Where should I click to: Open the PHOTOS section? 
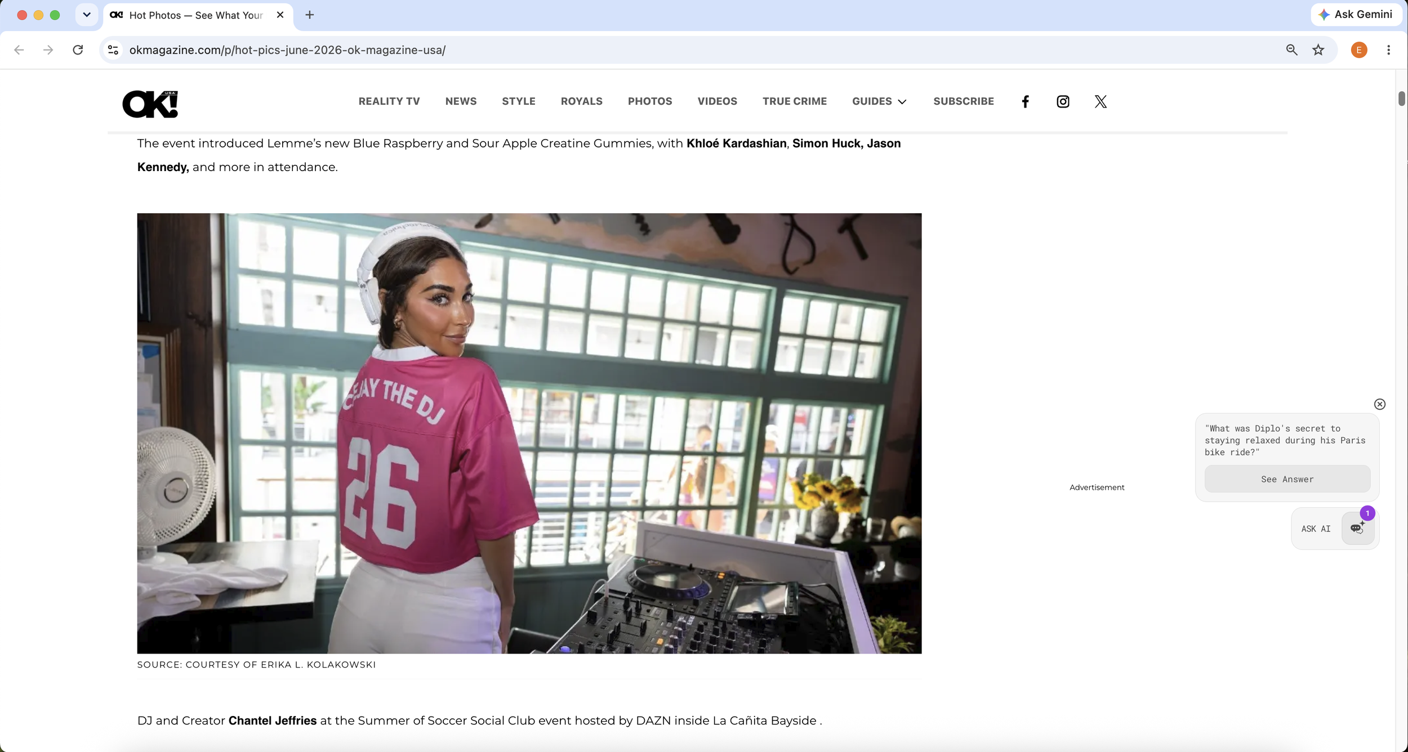(650, 101)
